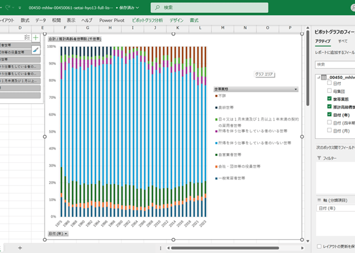Select slicer item ending with 1月未満及び1月以上
Image resolution: width=355 pixels, height=253 pixels.
pyautogui.click(x=20, y=81)
